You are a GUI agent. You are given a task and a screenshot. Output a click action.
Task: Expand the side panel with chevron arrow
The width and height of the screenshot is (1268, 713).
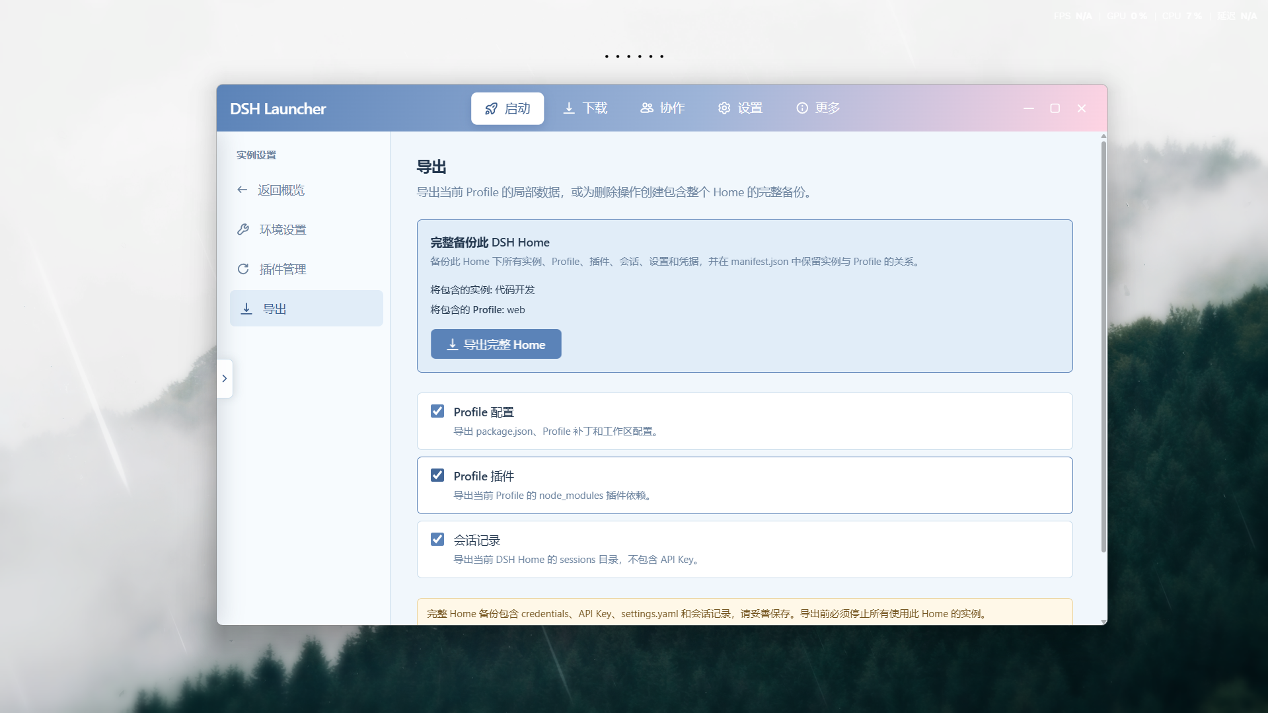225,379
